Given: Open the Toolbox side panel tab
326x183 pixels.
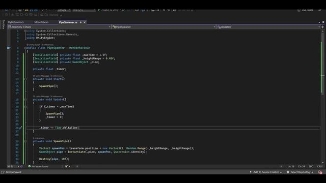Looking at the screenshot, I should [4, 25].
